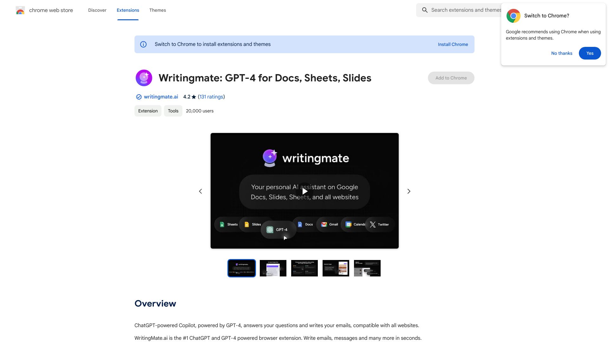Screen dimensions: 609x342
Task: Click Install Chrome link in banner
Action: (x=453, y=44)
